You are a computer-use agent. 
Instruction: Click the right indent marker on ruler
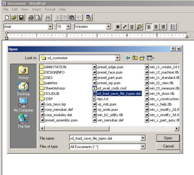[x=187, y=36]
